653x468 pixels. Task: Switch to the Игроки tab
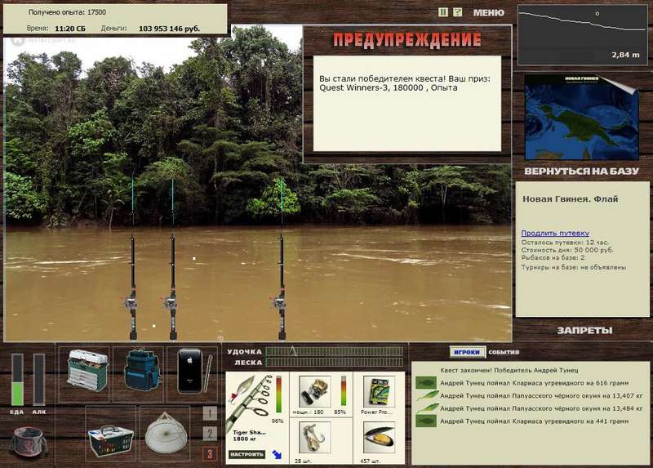pyautogui.click(x=467, y=352)
